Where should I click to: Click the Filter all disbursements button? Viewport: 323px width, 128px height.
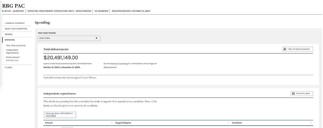pyautogui.click(x=297, y=49)
